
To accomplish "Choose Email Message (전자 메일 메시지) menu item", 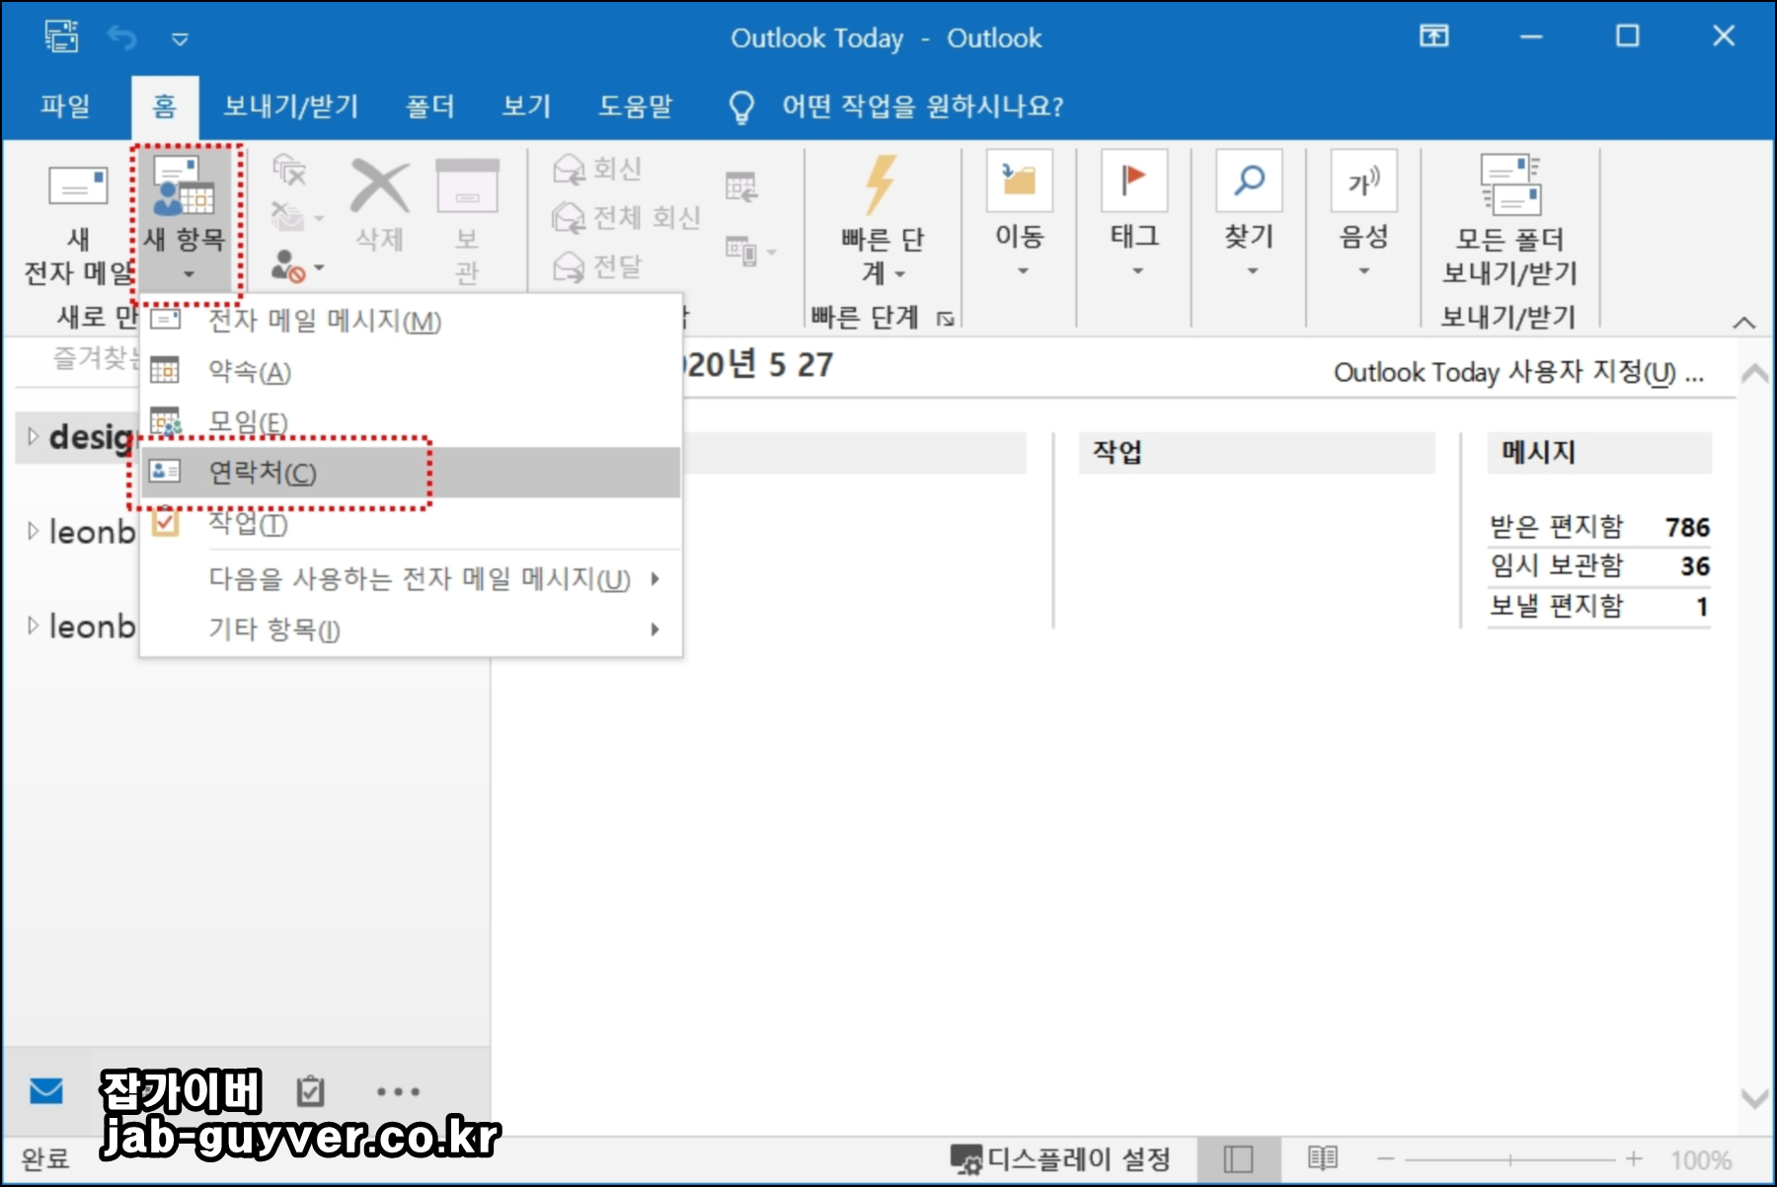I will point(411,320).
